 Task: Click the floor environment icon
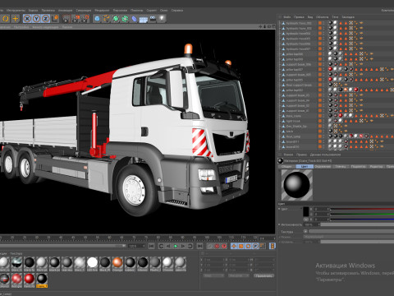click(x=144, y=20)
